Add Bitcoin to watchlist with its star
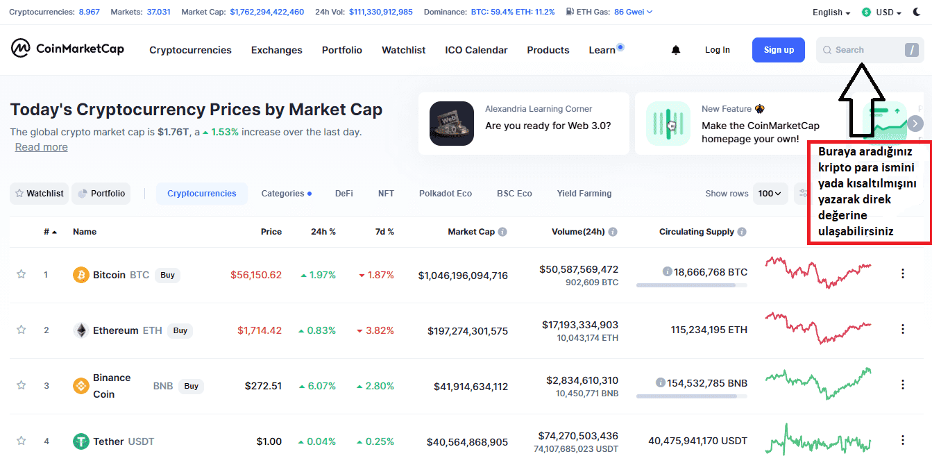This screenshot has width=932, height=456. point(21,274)
